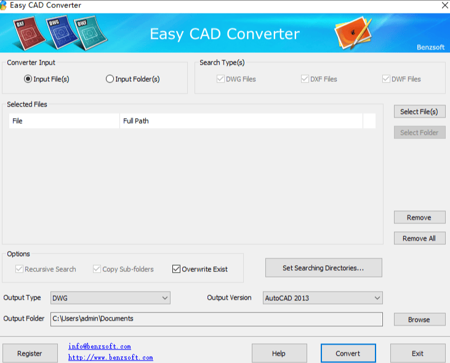Close the Easy CAD Converter window
This screenshot has height=363, width=450.
tap(444, 5)
